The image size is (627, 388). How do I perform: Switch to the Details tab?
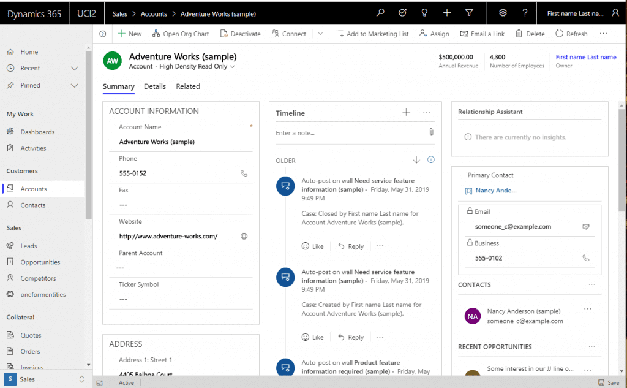click(155, 86)
